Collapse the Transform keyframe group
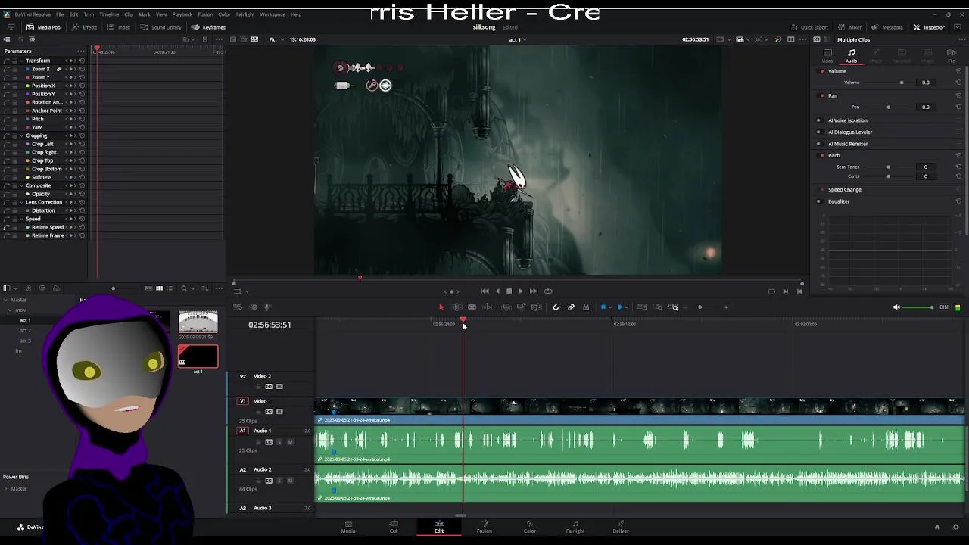The width and height of the screenshot is (969, 545). tap(21, 61)
